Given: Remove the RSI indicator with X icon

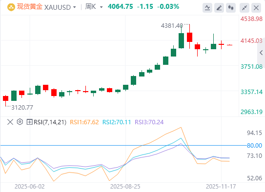Looking at the screenshot, I should [x=10, y=122].
